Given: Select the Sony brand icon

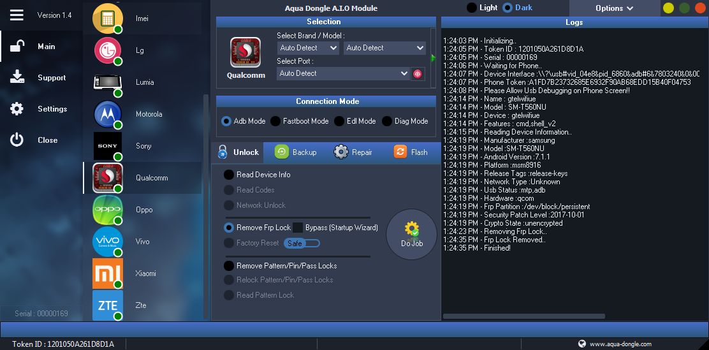Looking at the screenshot, I should tap(108, 145).
